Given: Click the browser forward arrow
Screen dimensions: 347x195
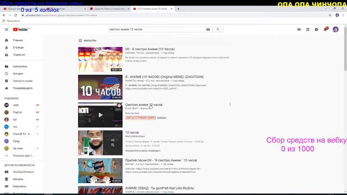Looking at the screenshot, I should coord(10,15).
